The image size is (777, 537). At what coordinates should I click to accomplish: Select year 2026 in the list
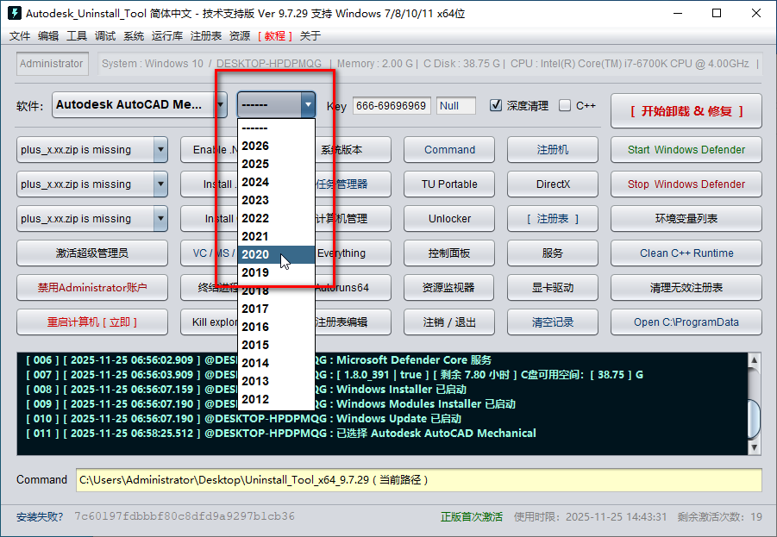[276, 147]
